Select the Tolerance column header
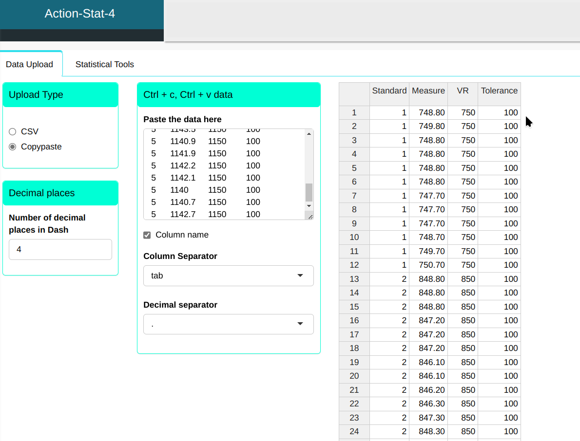The width and height of the screenshot is (580, 441). pyautogui.click(x=499, y=91)
